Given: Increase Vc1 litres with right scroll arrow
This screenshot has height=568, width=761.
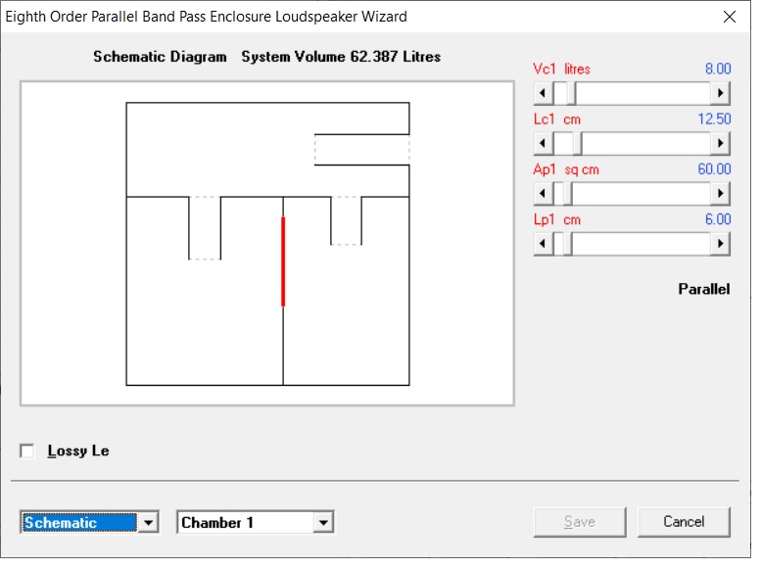Looking at the screenshot, I should tap(720, 93).
